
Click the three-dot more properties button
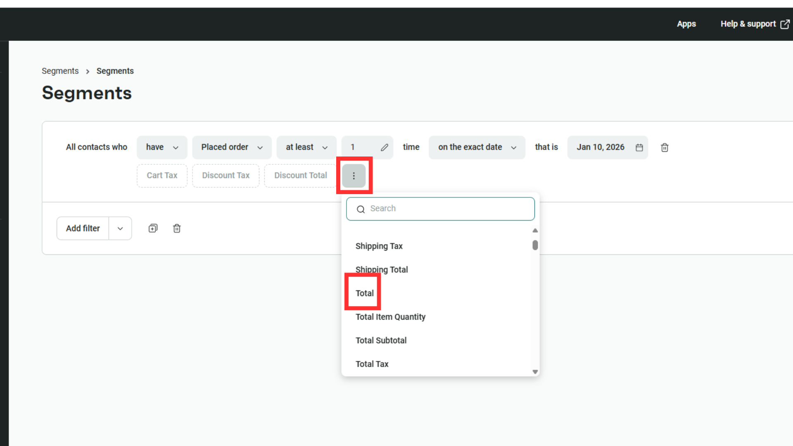(354, 176)
